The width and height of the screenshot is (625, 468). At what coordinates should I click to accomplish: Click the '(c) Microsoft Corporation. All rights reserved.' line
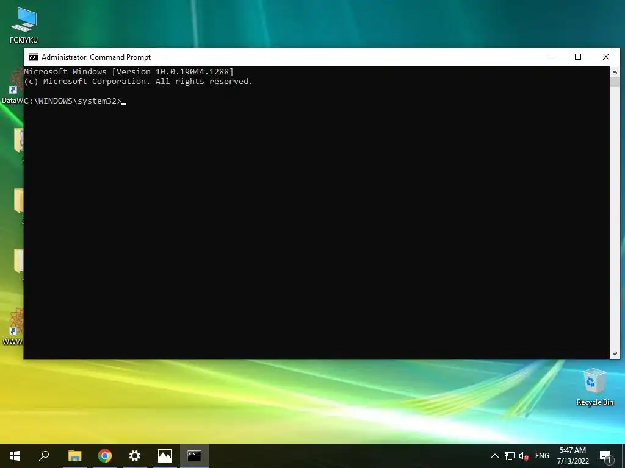pos(139,82)
